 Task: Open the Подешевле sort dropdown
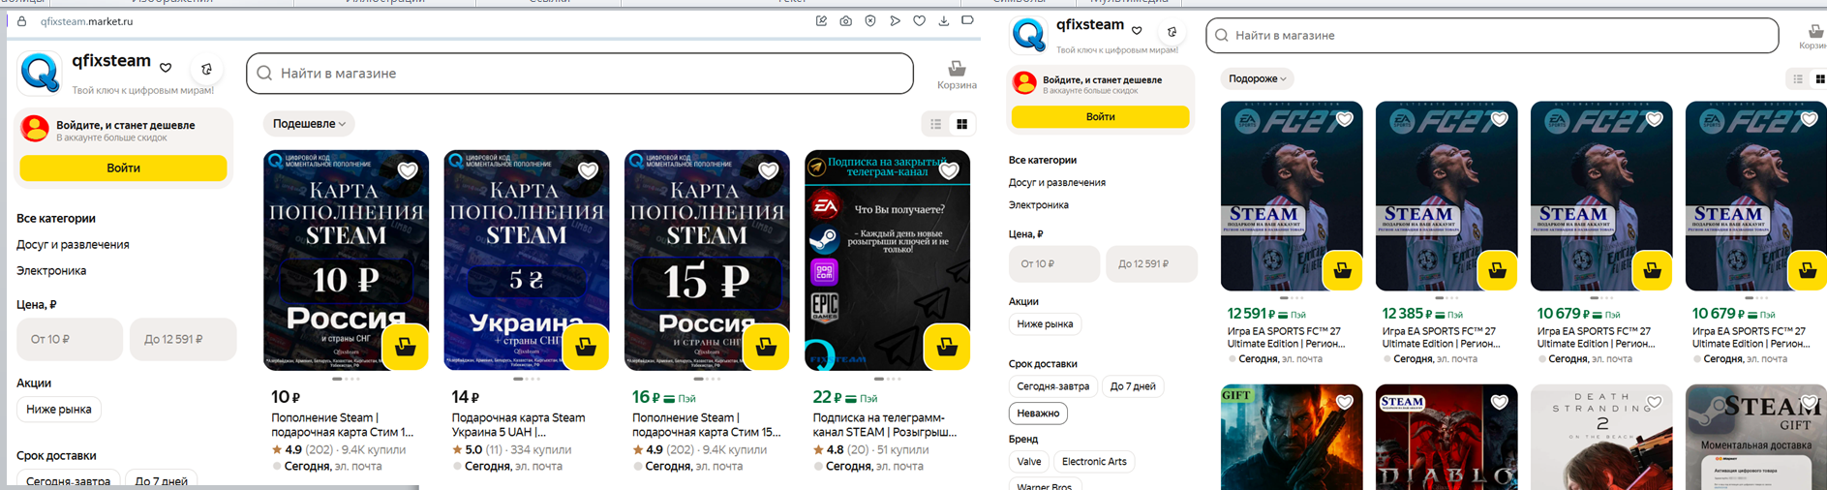[309, 124]
